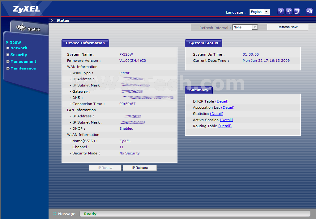The height and width of the screenshot is (219, 316).
Task: Open Routing Table detail link
Action: (x=225, y=126)
